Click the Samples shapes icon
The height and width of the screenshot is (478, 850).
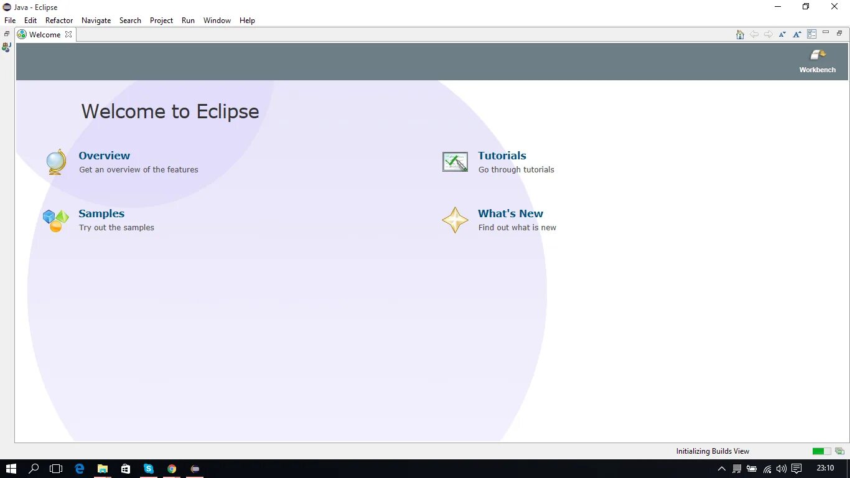pyautogui.click(x=56, y=220)
